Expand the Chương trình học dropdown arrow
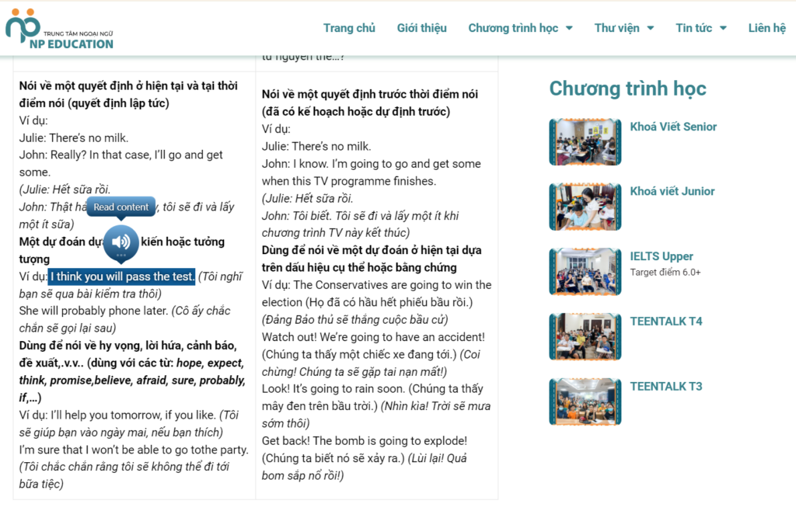 (x=569, y=29)
